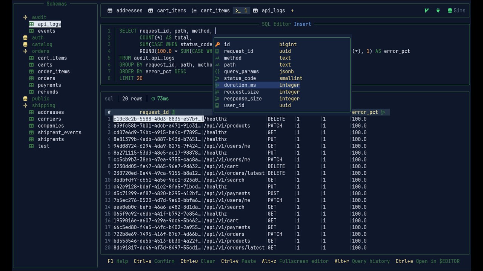
Task: Click the table icon next to events
Action: pyautogui.click(x=32, y=31)
